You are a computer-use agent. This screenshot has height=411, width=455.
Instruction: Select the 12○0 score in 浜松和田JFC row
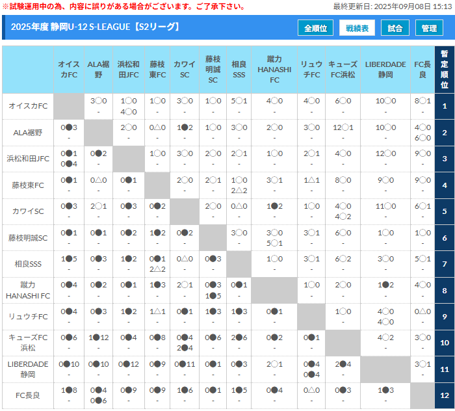(385, 153)
